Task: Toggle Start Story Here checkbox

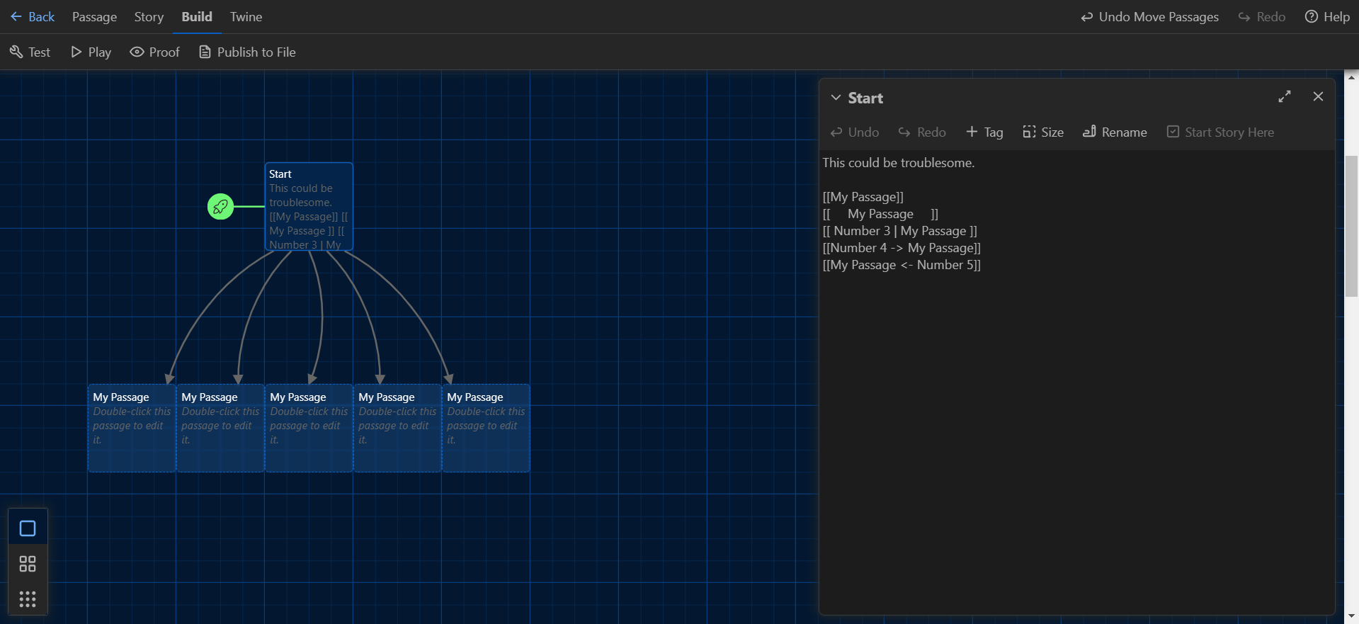Action: [x=1220, y=132]
